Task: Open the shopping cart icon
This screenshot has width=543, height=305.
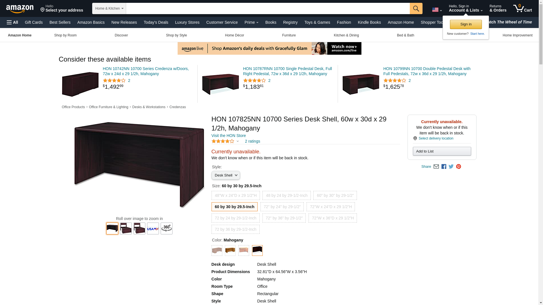Action: pos(523,8)
